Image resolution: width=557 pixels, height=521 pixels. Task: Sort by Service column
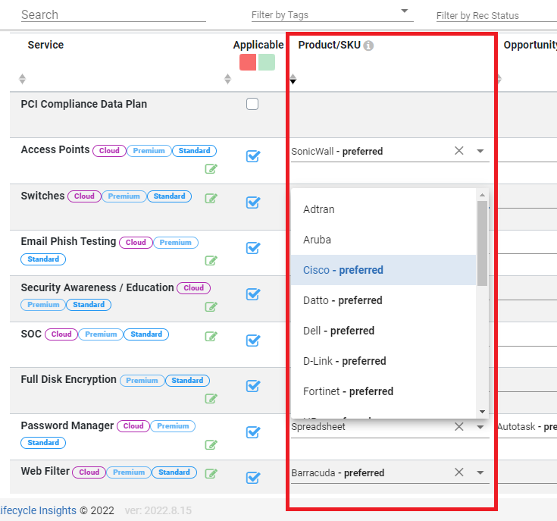[x=23, y=79]
